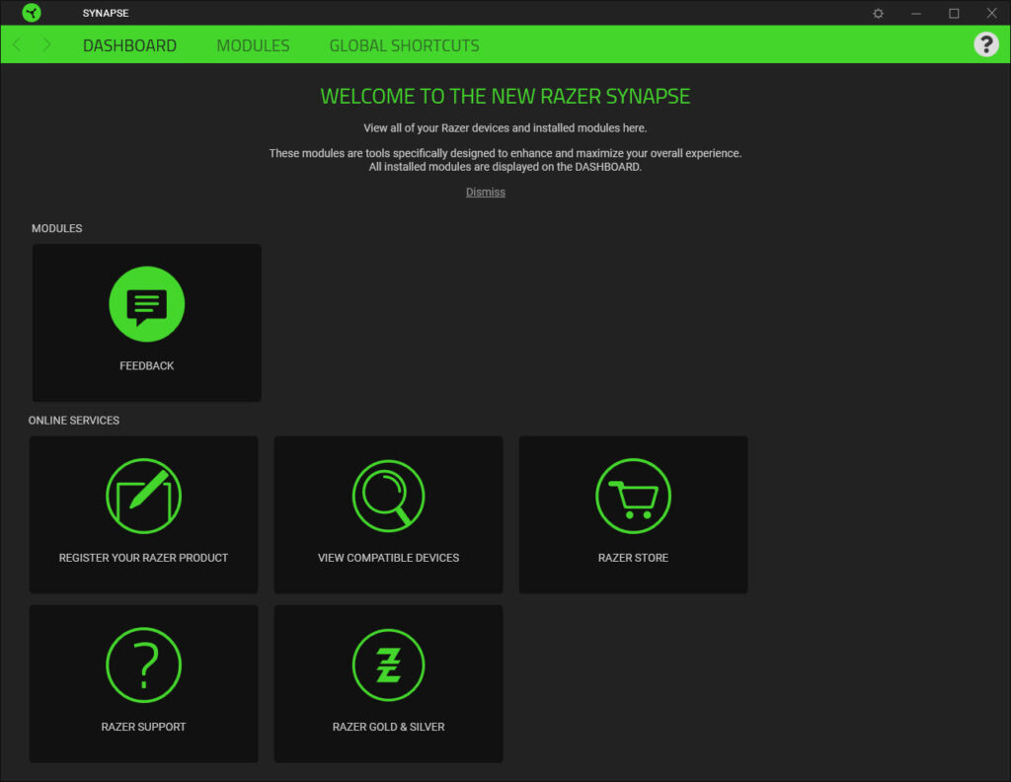Open the Global Shortcuts tab

click(404, 45)
